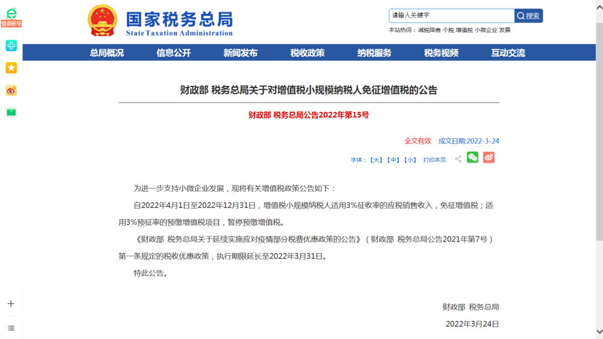Open 总局概况 navigation menu
603x339 pixels.
tap(107, 52)
